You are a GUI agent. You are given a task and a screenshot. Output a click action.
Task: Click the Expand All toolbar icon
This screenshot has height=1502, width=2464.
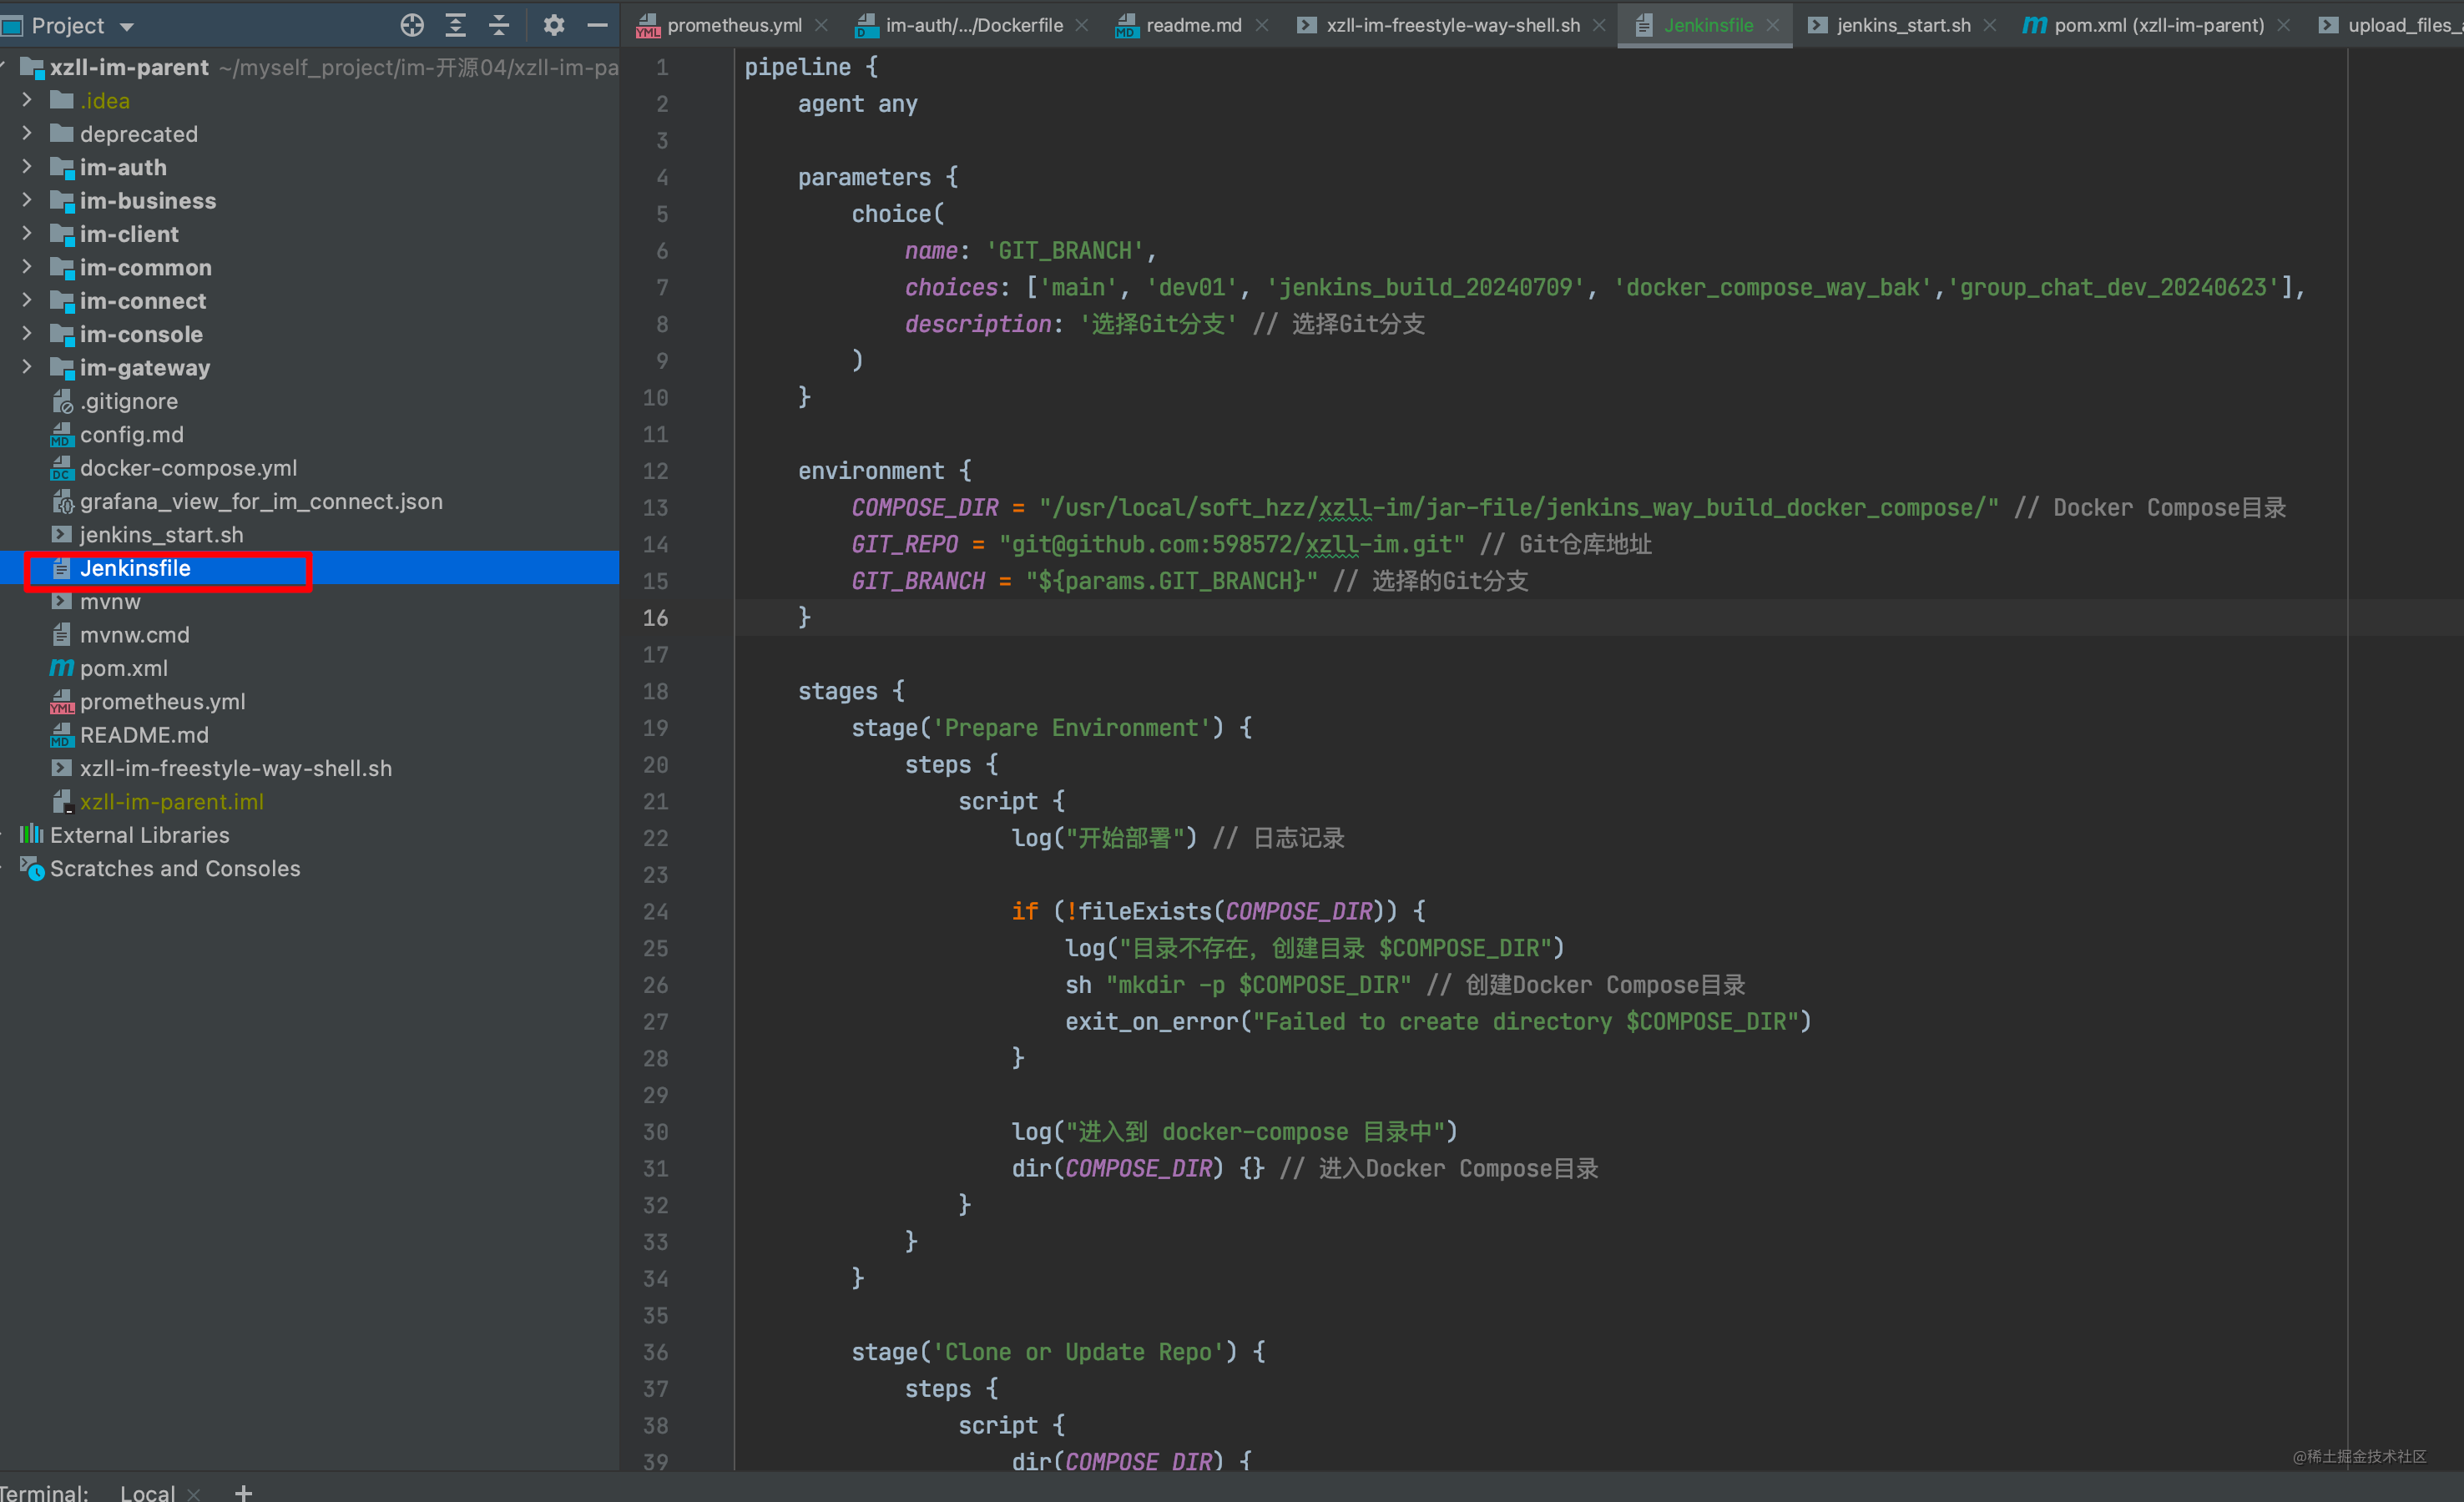[456, 25]
